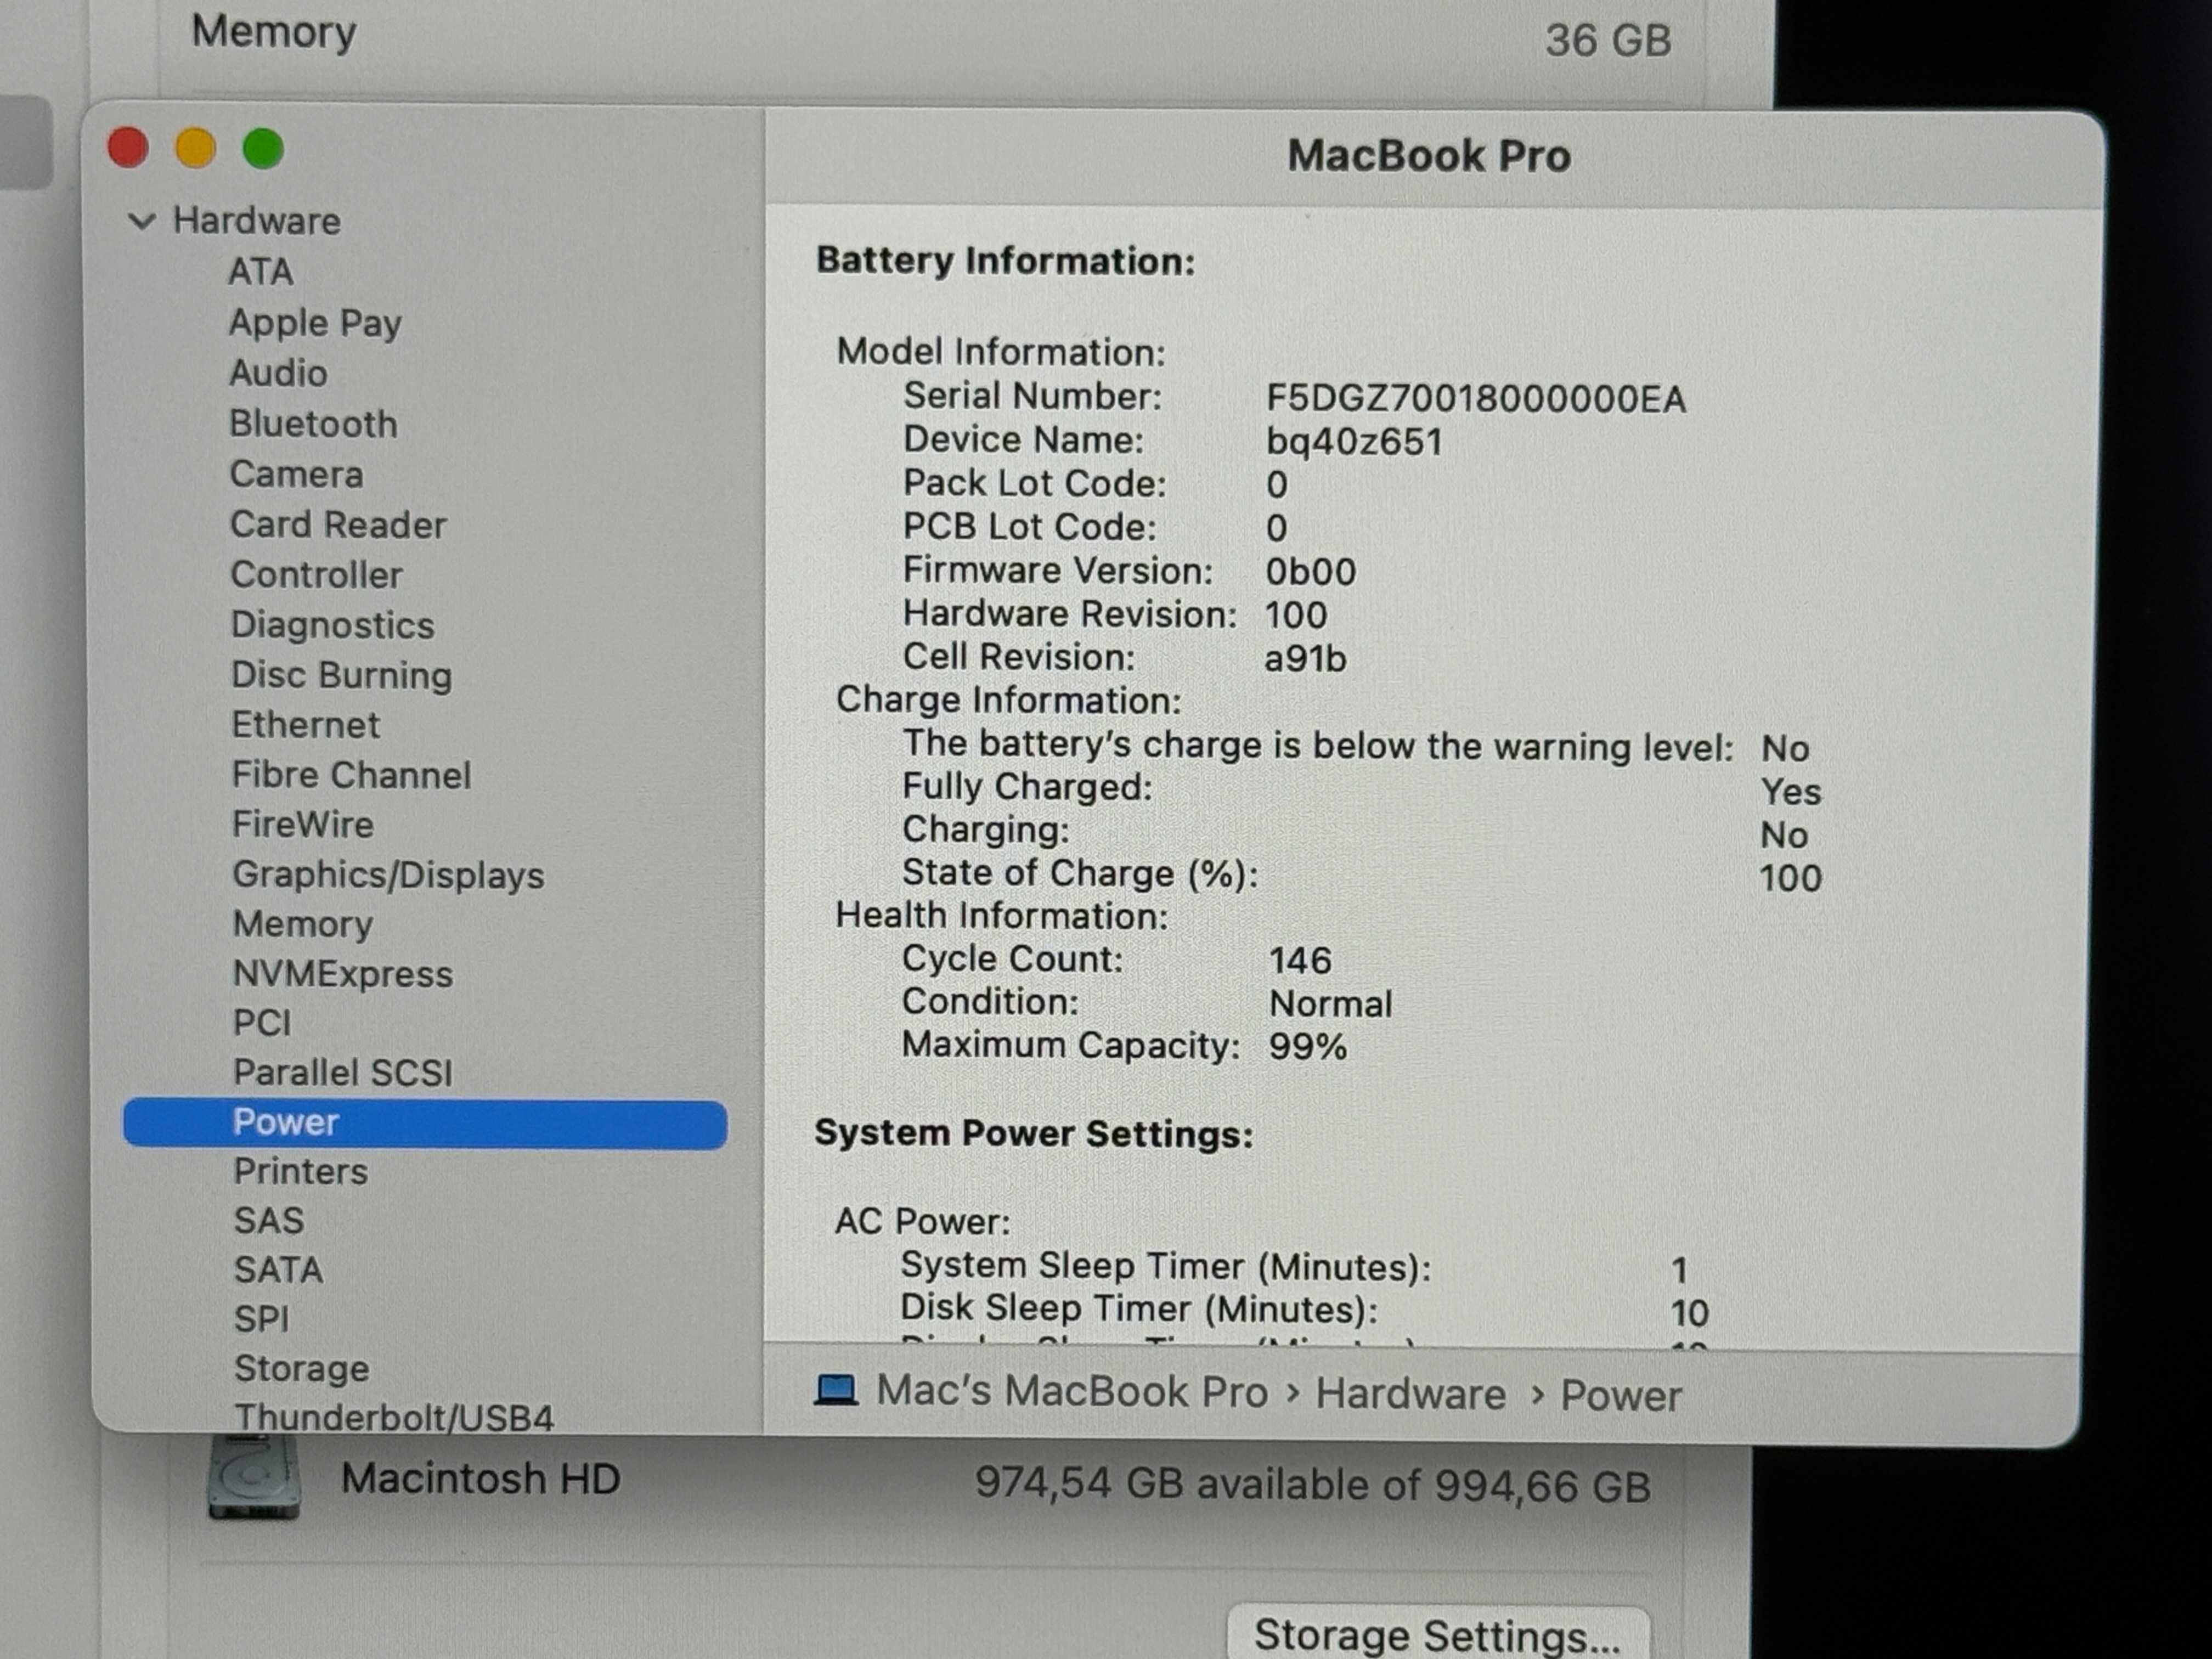Open the Diagnostics entry

(332, 626)
